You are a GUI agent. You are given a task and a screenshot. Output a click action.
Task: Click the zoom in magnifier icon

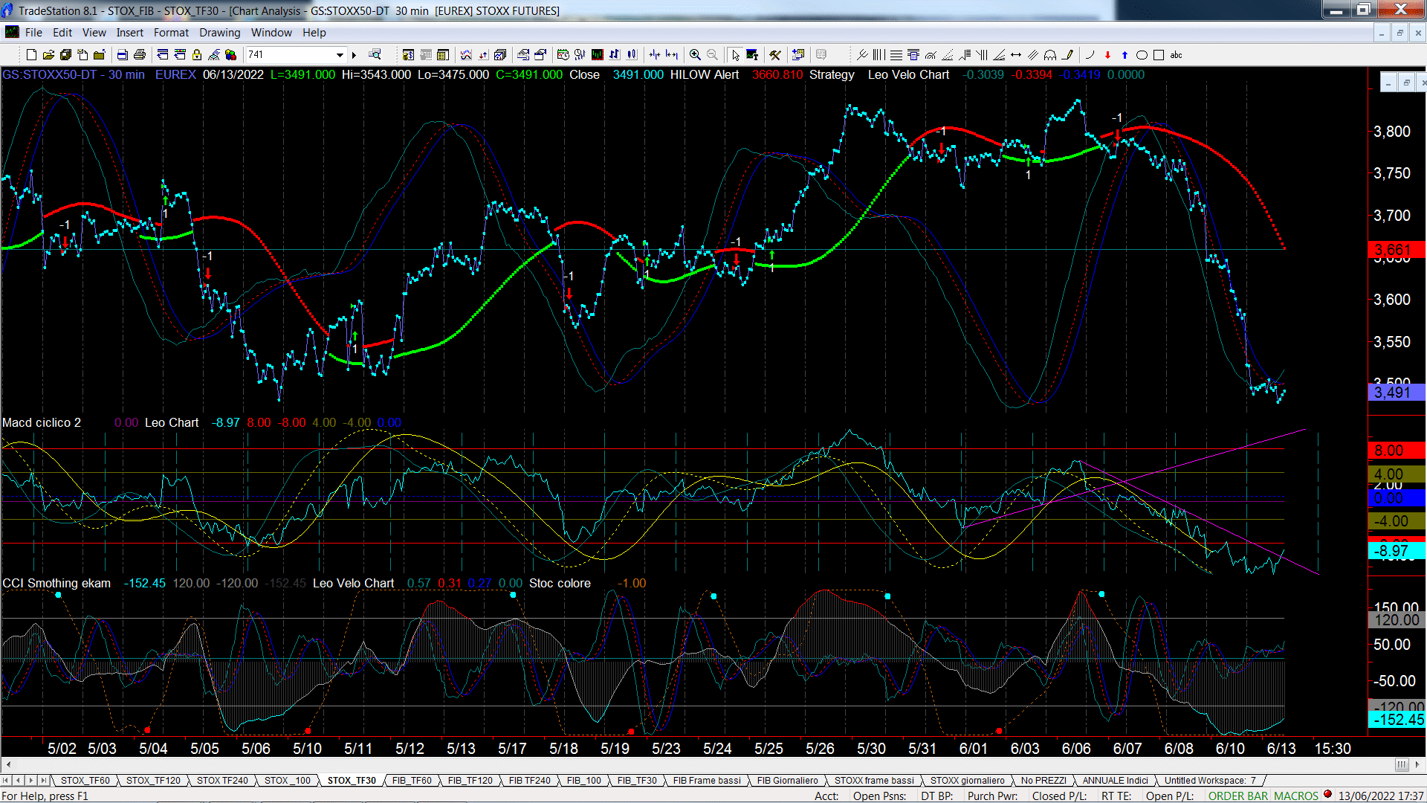tap(695, 54)
